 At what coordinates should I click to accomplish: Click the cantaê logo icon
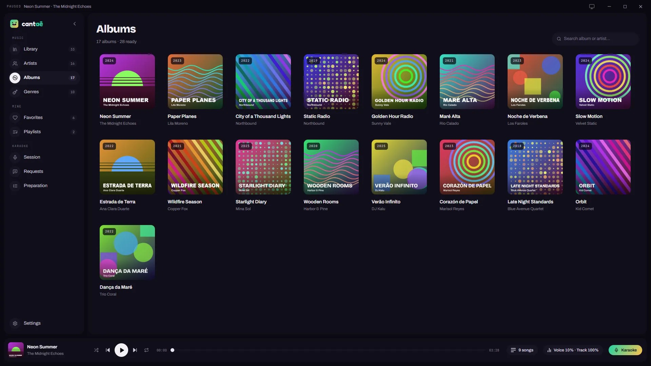pyautogui.click(x=14, y=24)
